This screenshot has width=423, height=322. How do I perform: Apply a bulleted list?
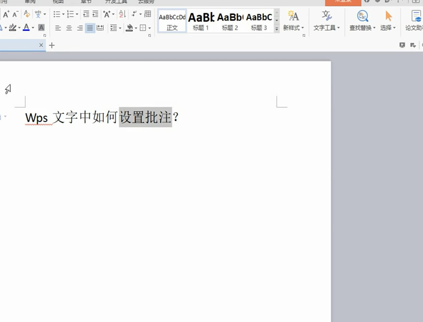(56, 13)
